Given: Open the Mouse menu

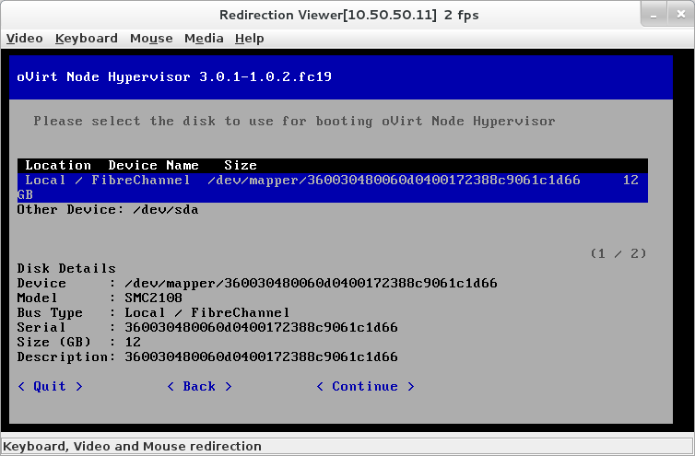Looking at the screenshot, I should point(151,38).
